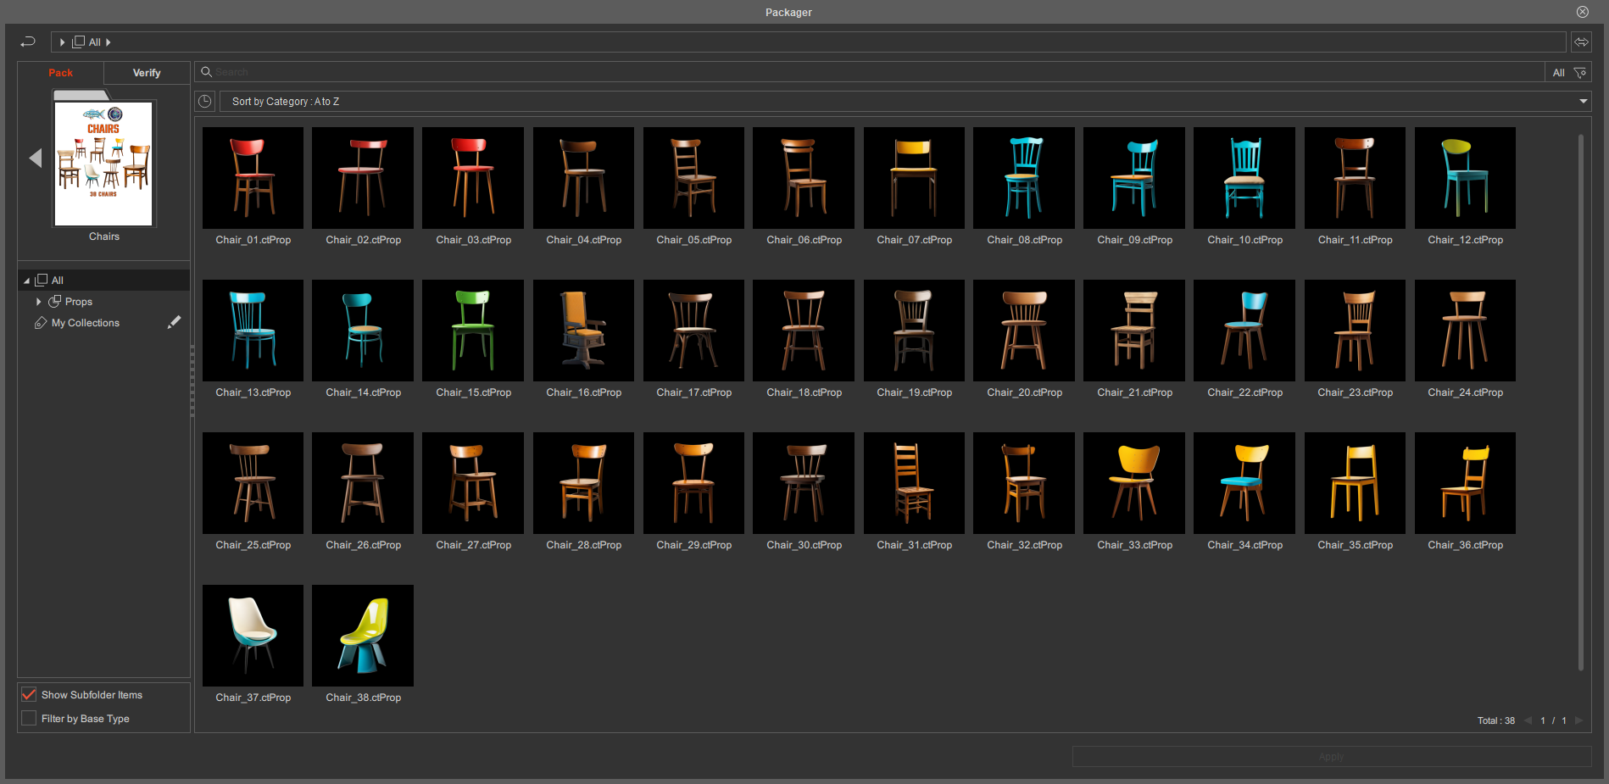Viewport: 1609px width, 784px height.
Task: Switch to the Verify tab
Action: pyautogui.click(x=147, y=73)
